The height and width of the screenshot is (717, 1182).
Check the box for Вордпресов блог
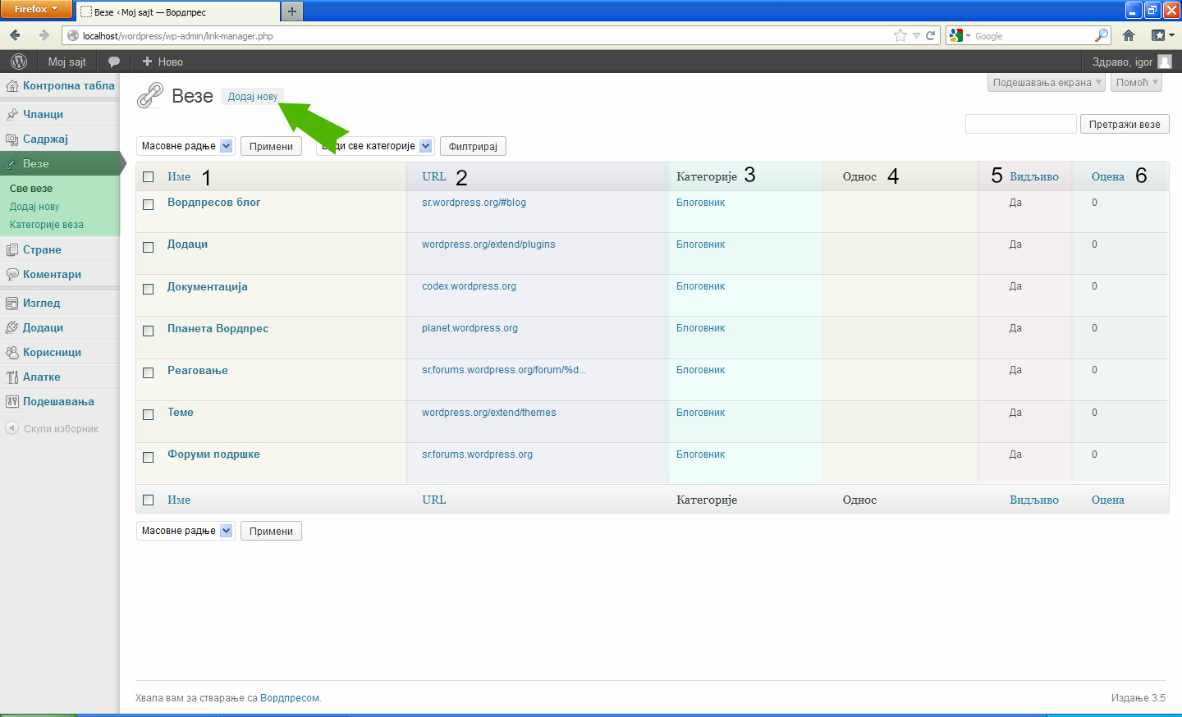coord(149,204)
